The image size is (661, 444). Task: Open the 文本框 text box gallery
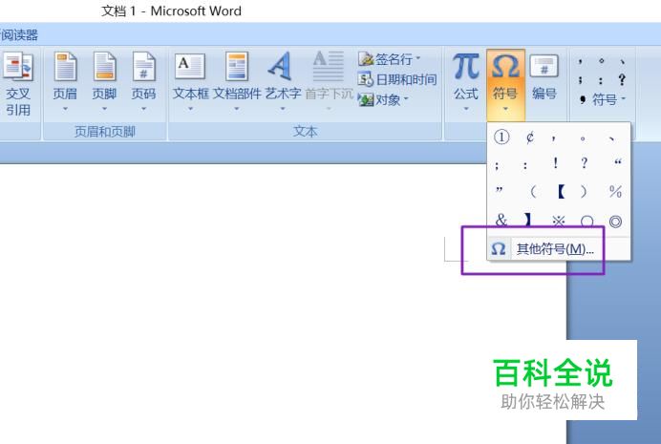190,82
